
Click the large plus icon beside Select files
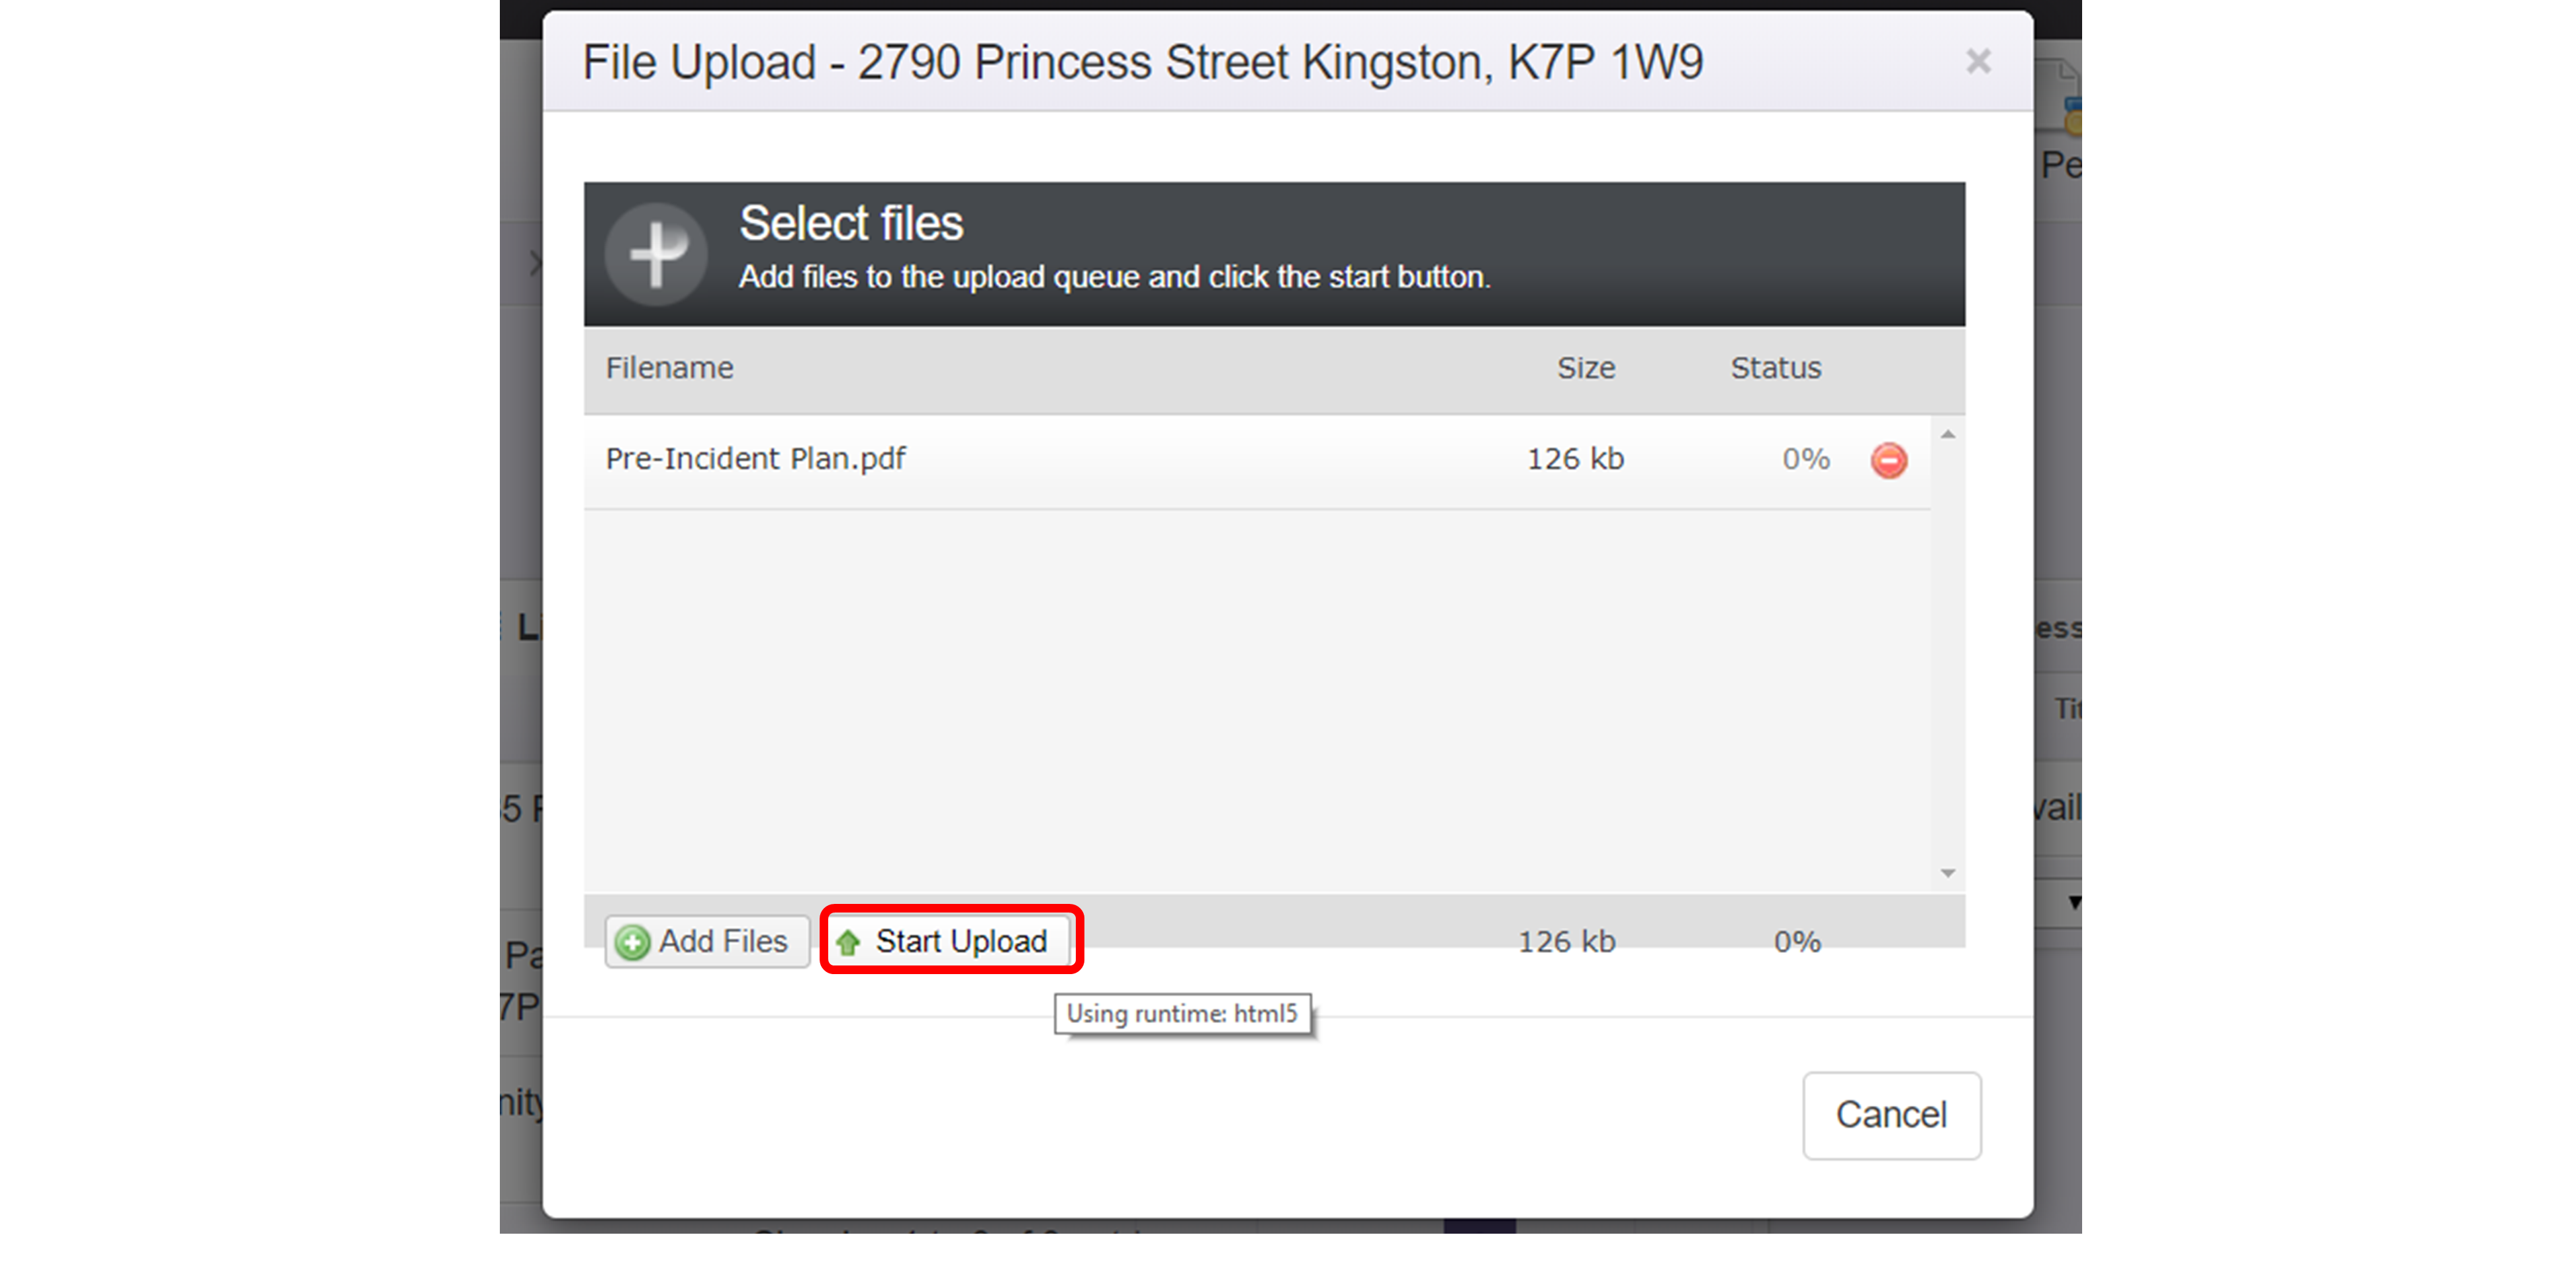coord(656,254)
